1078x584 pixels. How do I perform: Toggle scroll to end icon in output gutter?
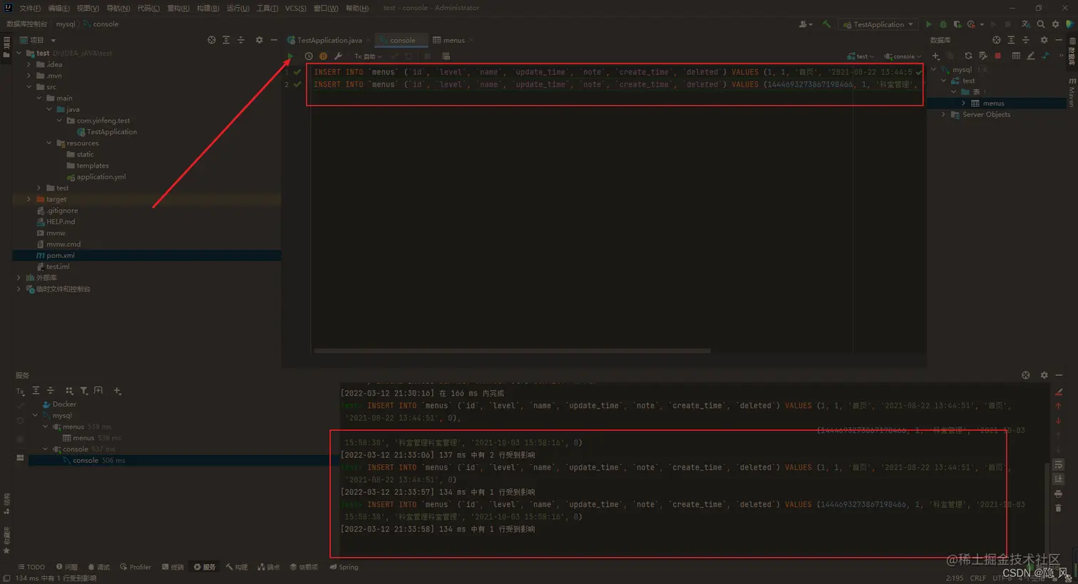[x=1058, y=478]
